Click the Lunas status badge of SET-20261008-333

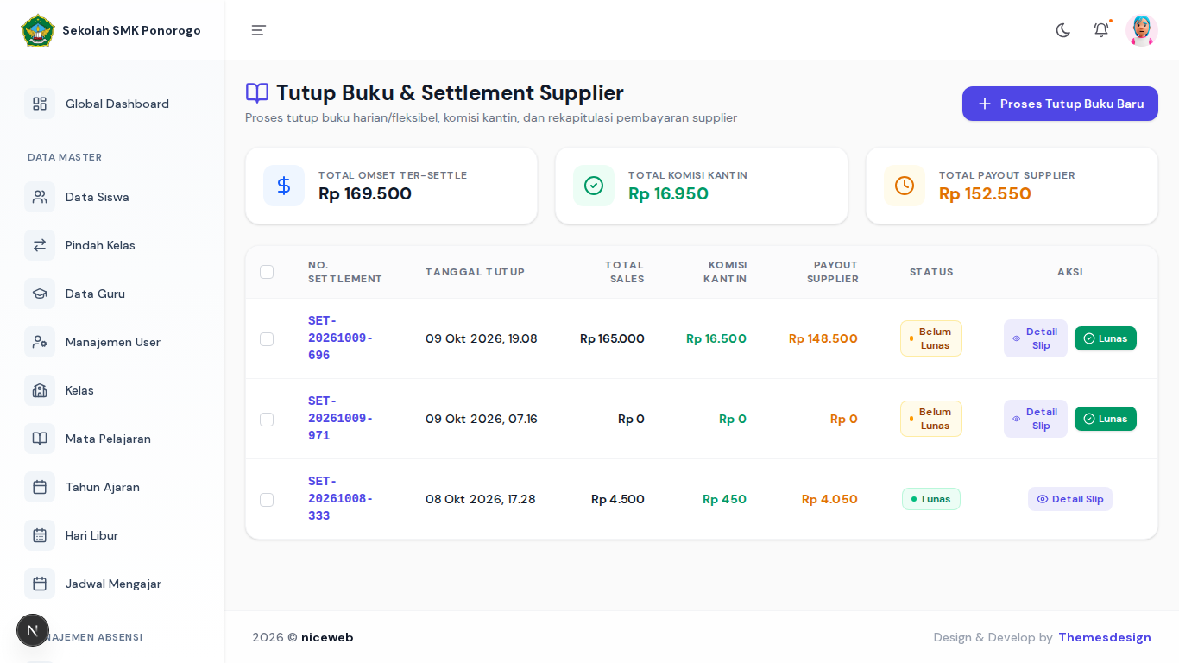pyautogui.click(x=931, y=499)
